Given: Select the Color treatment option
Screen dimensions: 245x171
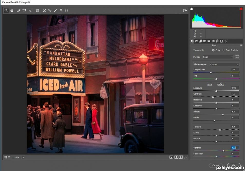Looking at the screenshot, I should point(216,50).
